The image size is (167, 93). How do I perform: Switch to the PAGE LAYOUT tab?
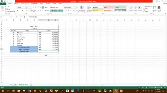tap(25, 4)
